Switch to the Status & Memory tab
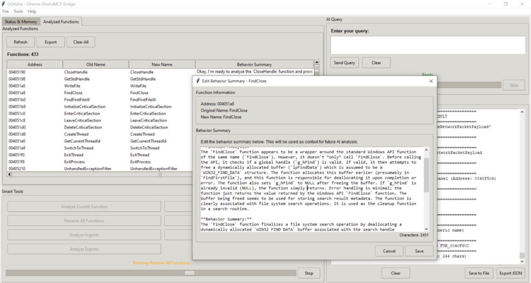Image resolution: width=531 pixels, height=283 pixels. click(21, 22)
